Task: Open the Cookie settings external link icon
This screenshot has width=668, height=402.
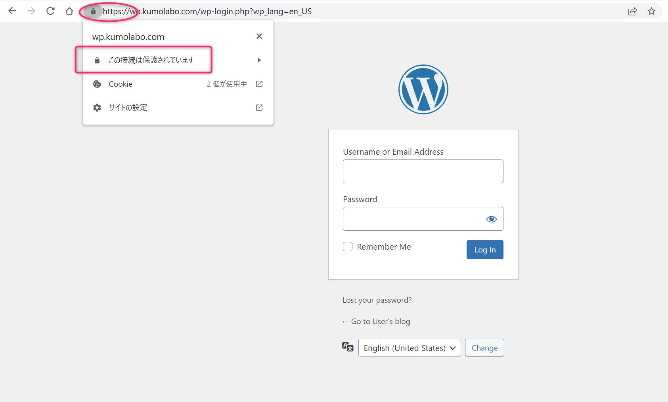Action: click(x=259, y=84)
